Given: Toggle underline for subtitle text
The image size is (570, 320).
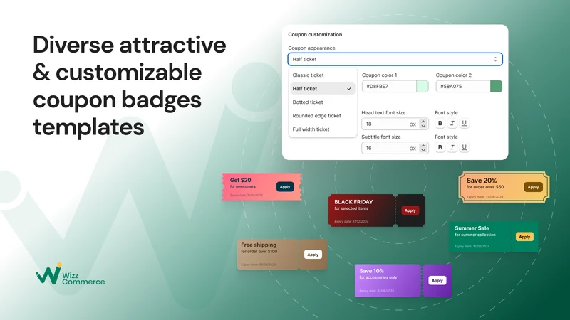Looking at the screenshot, I should pos(465,147).
